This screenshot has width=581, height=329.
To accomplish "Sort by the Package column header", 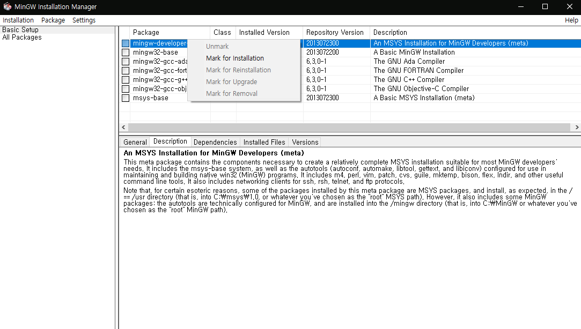I will coord(170,33).
